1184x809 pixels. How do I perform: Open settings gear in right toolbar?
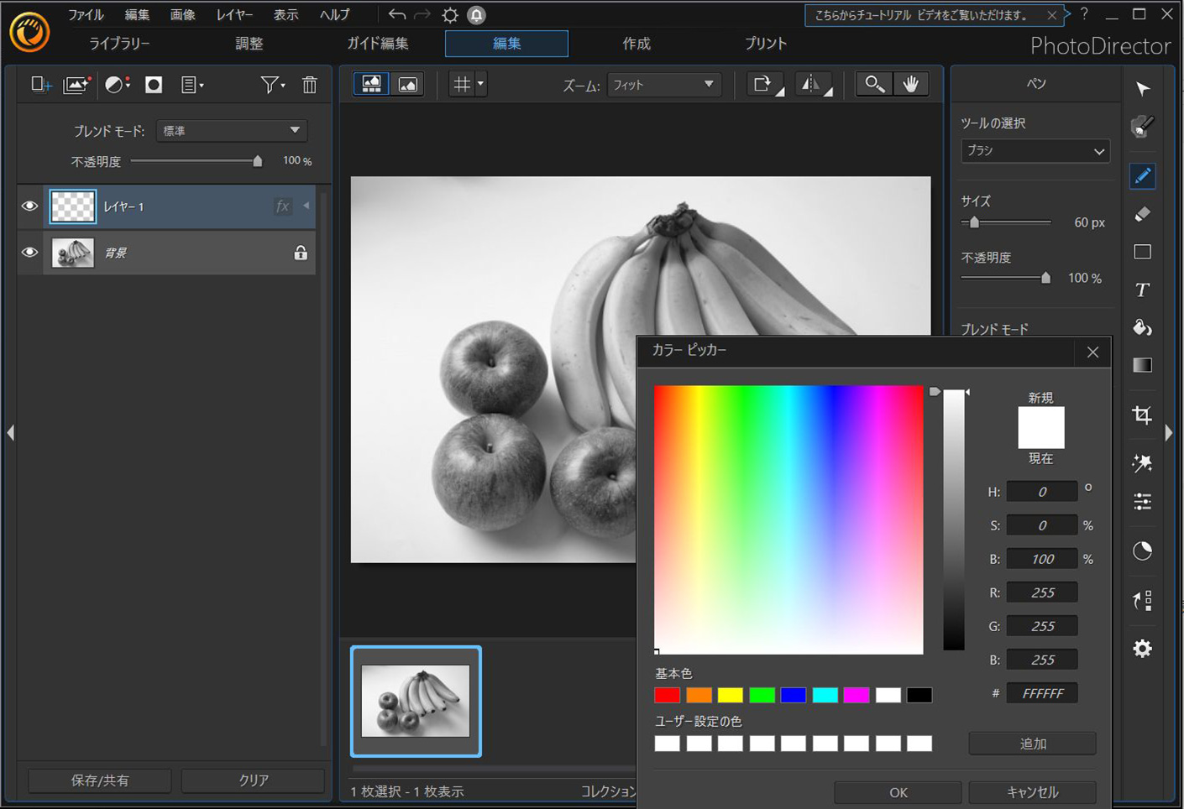1143,648
